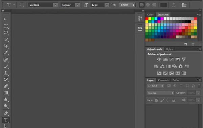Add a Curves adjustment
The width and height of the screenshot is (203, 128).
coord(172,59)
